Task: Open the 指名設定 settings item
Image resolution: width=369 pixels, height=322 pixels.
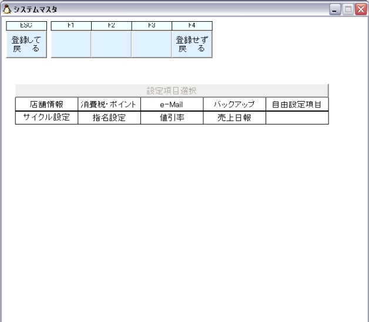Action: (x=109, y=118)
